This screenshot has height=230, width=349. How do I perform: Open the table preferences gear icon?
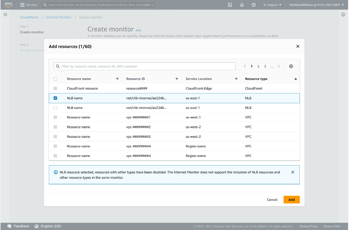[x=291, y=66]
